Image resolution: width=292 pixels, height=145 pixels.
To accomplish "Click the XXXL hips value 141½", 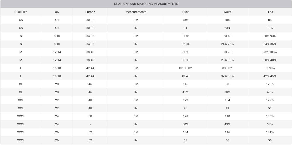I will [x=270, y=132].
